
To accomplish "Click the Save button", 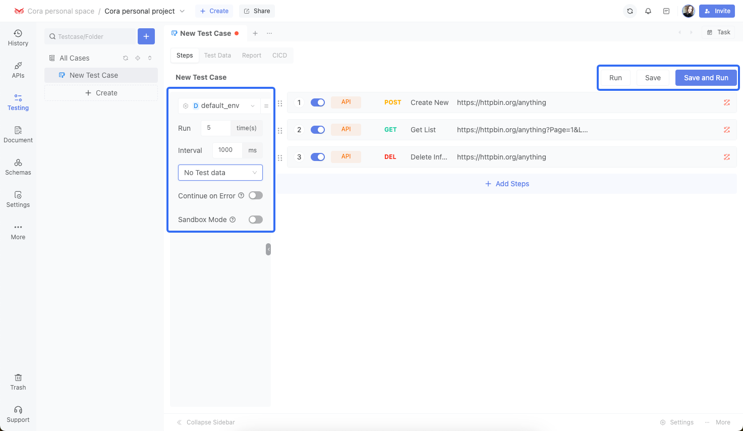I will point(653,78).
